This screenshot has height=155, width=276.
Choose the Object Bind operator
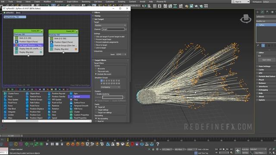click(34, 93)
